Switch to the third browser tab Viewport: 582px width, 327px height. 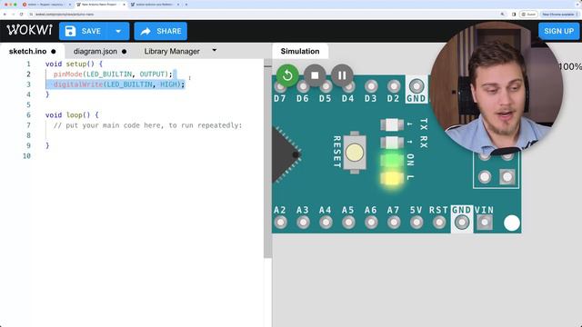tap(156, 5)
